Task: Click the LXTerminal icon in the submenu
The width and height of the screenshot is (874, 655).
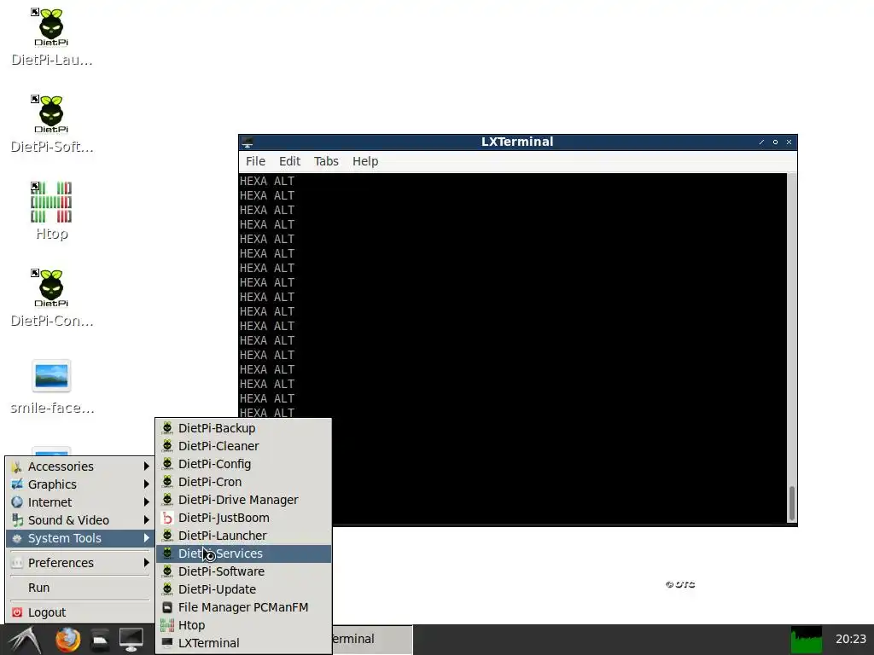Action: (167, 643)
